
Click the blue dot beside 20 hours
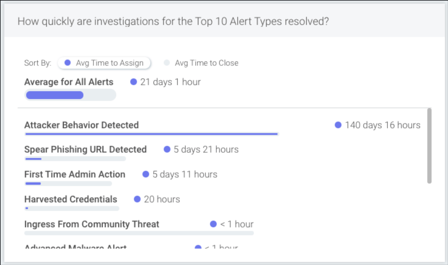tap(137, 199)
